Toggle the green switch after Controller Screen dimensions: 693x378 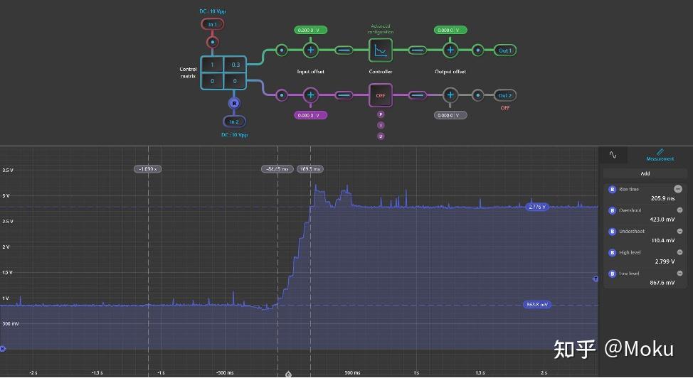click(x=417, y=50)
